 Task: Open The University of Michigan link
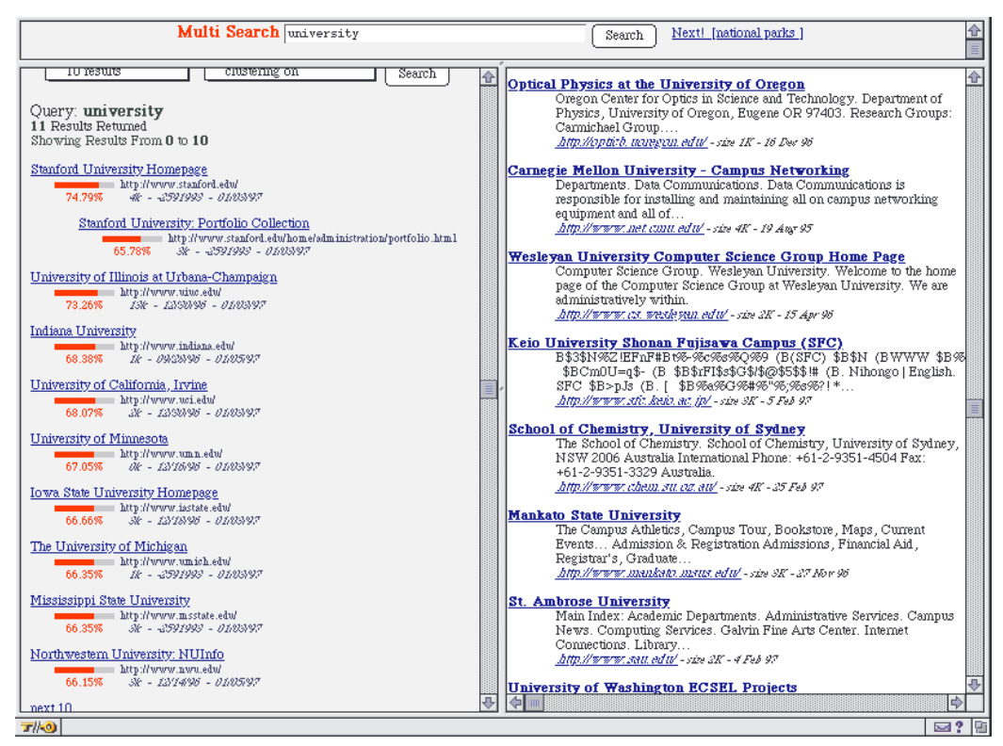click(x=108, y=546)
